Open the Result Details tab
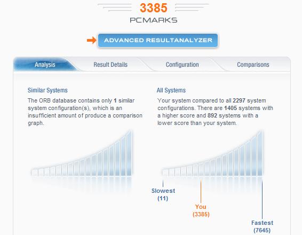The width and height of the screenshot is (302, 235). 110,65
